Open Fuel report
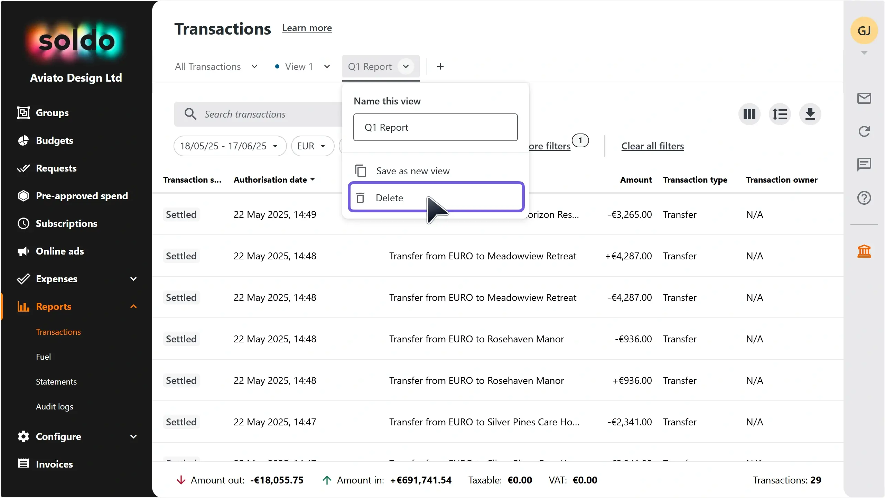Viewport: 885px width, 498px height. click(x=43, y=357)
